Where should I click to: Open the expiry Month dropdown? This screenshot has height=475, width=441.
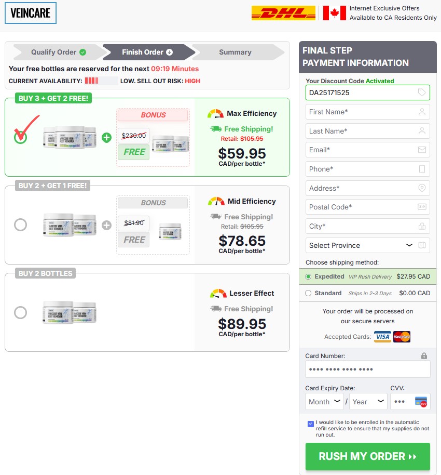pos(324,402)
